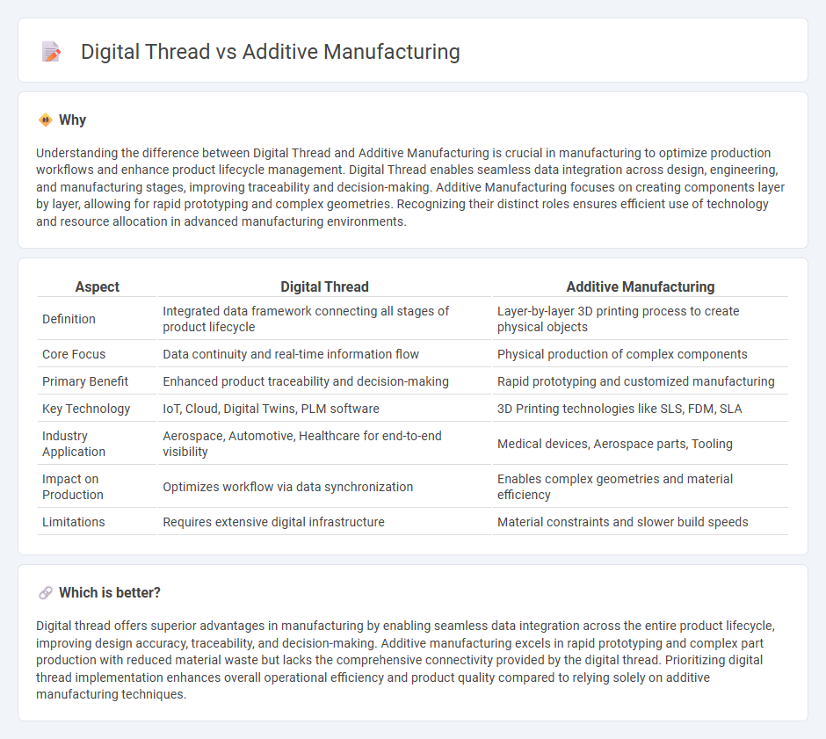Click cell 'Material constraints and slower build speeds'
This screenshot has height=739, width=826.
[641, 523]
